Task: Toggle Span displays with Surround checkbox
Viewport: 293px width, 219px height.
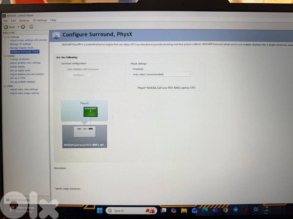Action: (x=65, y=69)
